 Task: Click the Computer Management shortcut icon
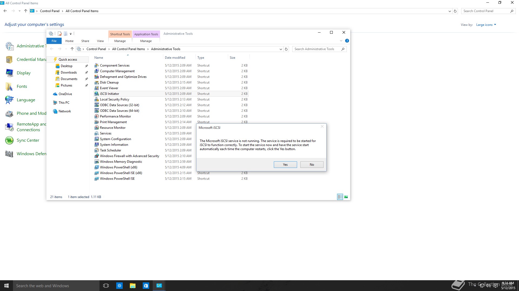[97, 71]
